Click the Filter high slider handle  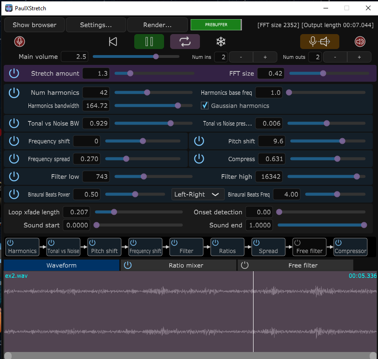[x=357, y=176]
